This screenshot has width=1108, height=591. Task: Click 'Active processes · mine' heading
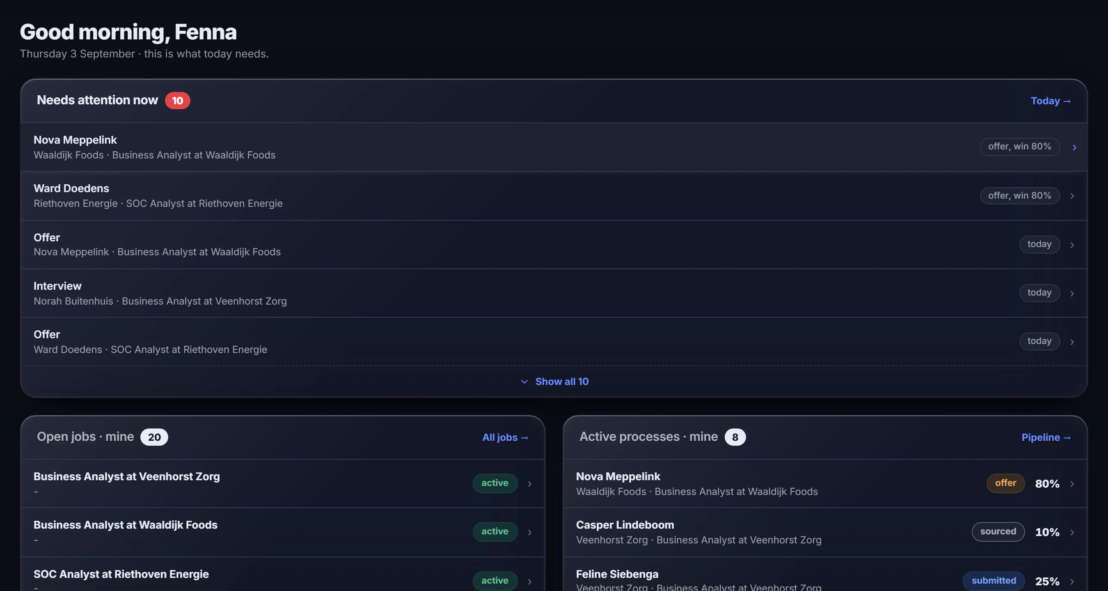tap(648, 437)
